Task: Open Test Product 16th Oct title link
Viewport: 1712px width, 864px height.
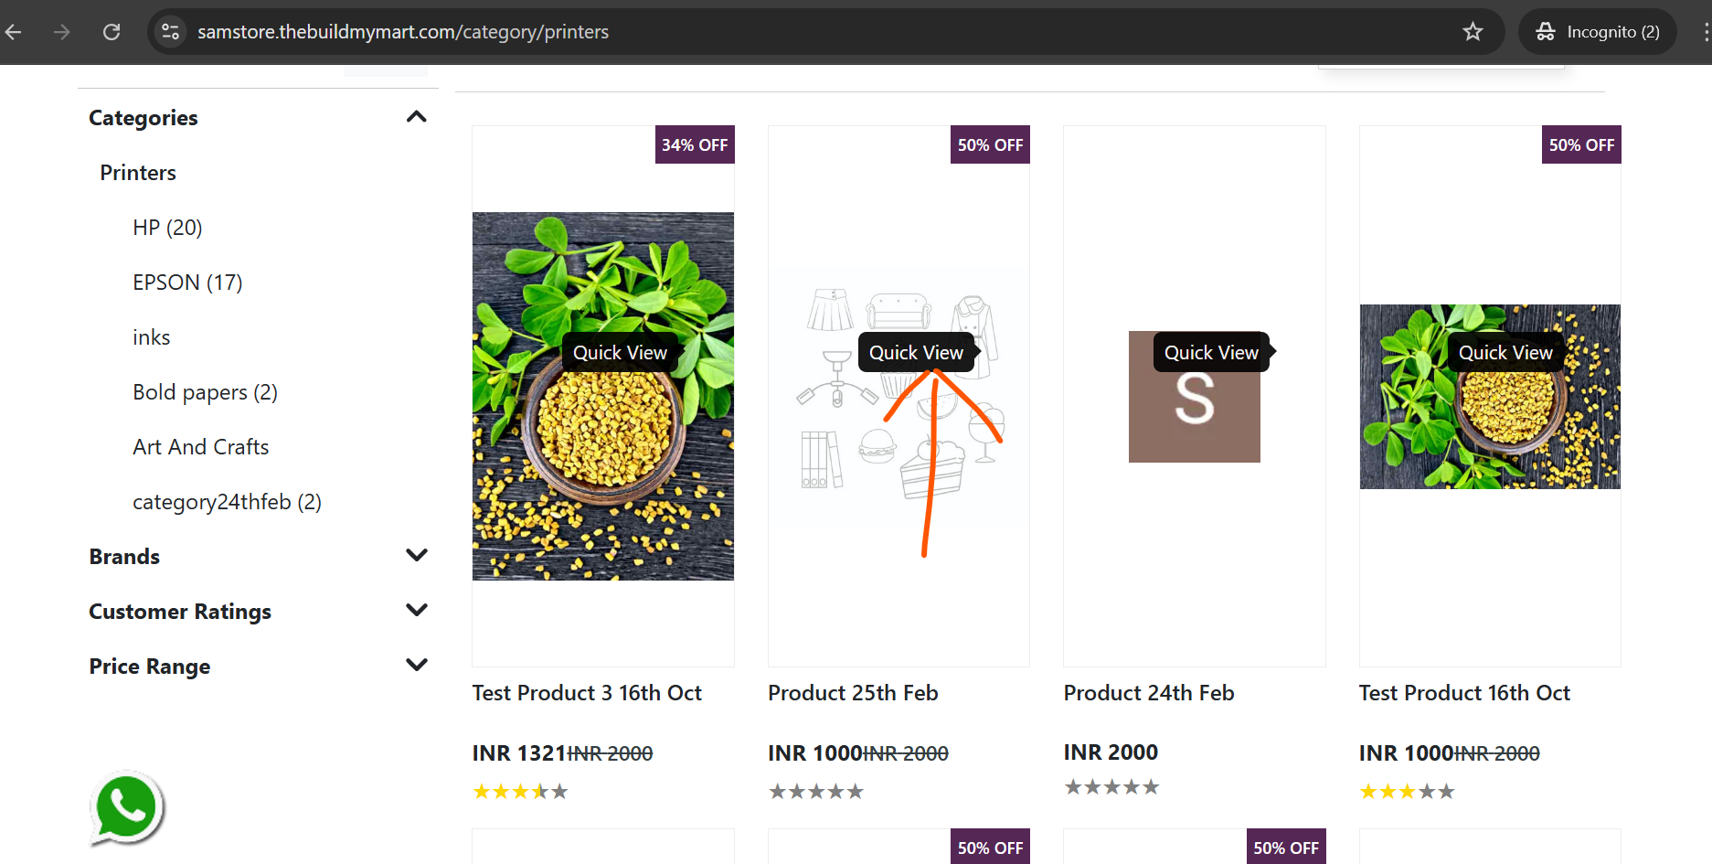Action: [x=1464, y=693]
